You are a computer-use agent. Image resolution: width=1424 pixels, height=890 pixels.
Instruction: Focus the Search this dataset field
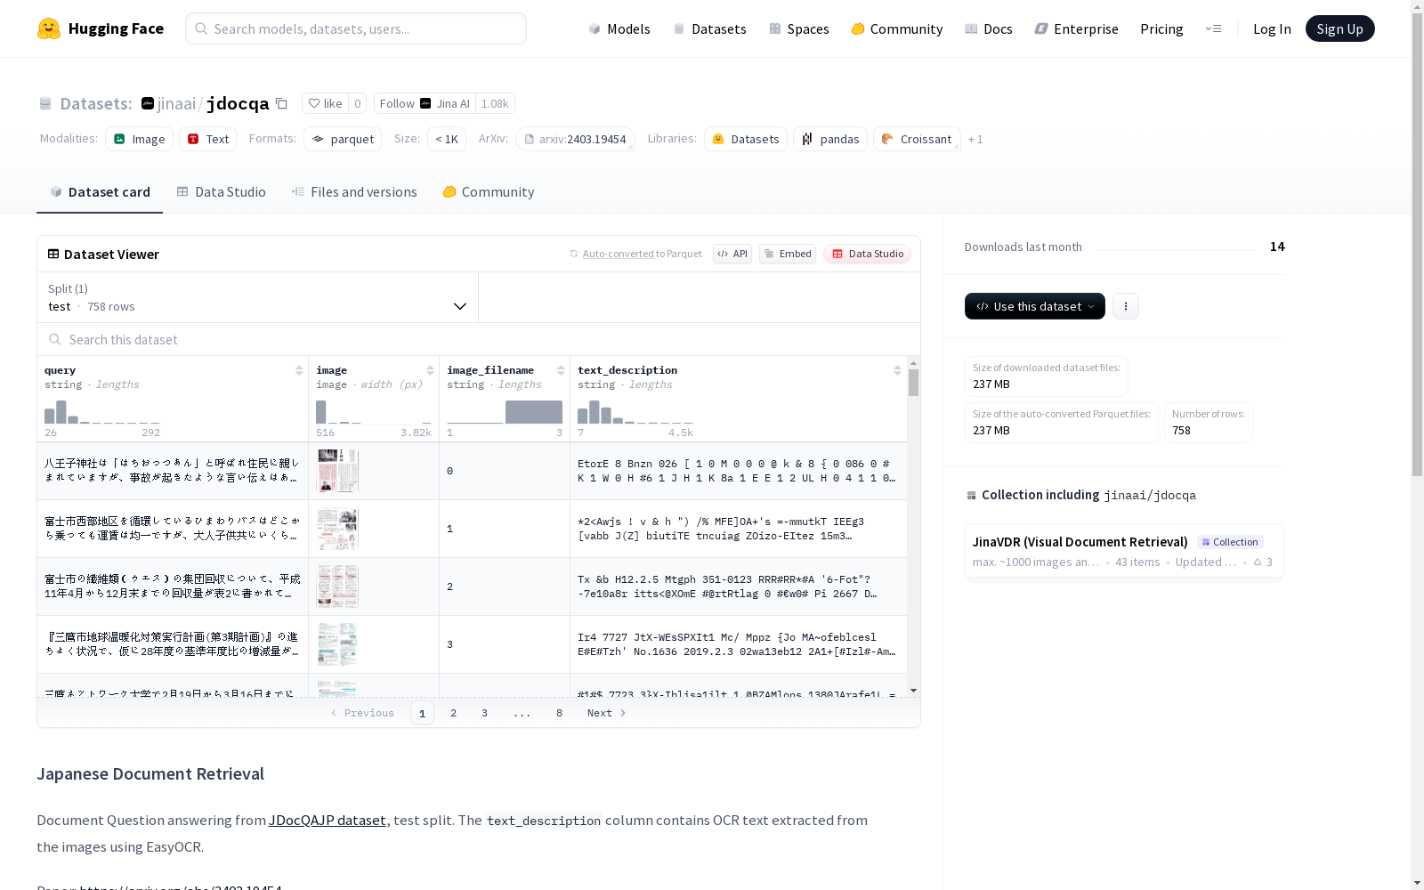tap(479, 339)
